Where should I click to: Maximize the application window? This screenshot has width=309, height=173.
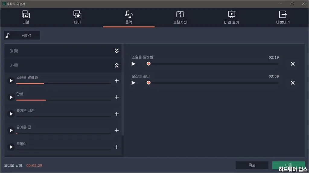point(292,4)
